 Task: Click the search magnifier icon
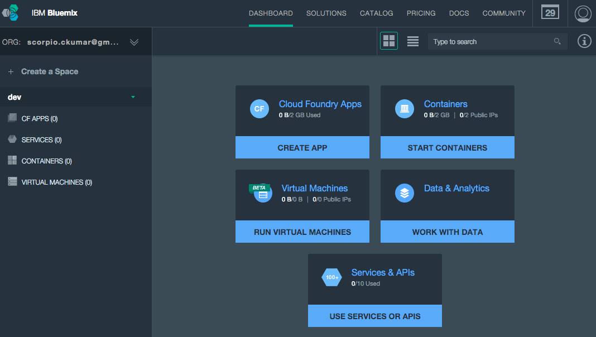557,41
